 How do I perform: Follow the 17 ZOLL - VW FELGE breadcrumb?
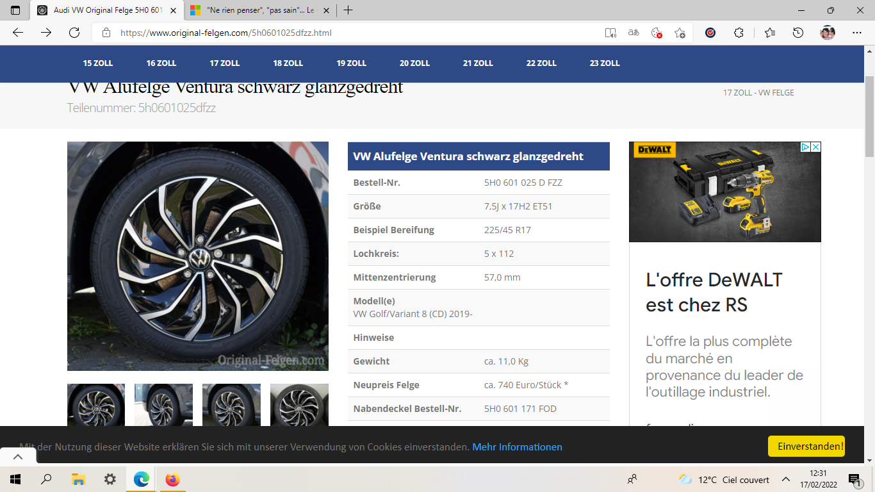pyautogui.click(x=758, y=93)
